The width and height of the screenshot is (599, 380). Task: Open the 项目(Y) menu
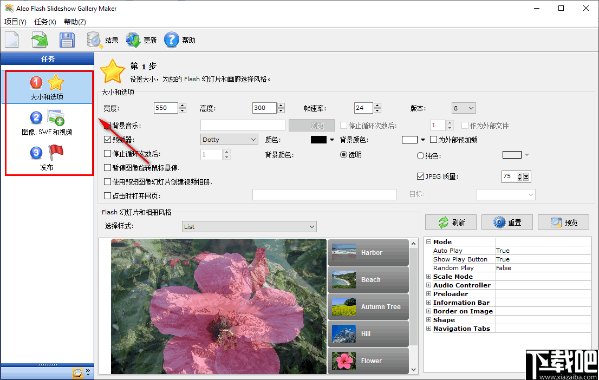pos(15,22)
